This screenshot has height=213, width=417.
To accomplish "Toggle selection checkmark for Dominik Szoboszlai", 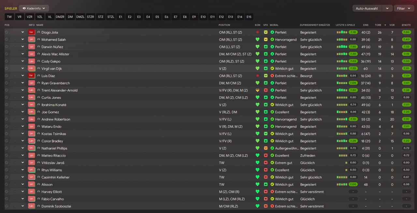I will click(x=7, y=206).
